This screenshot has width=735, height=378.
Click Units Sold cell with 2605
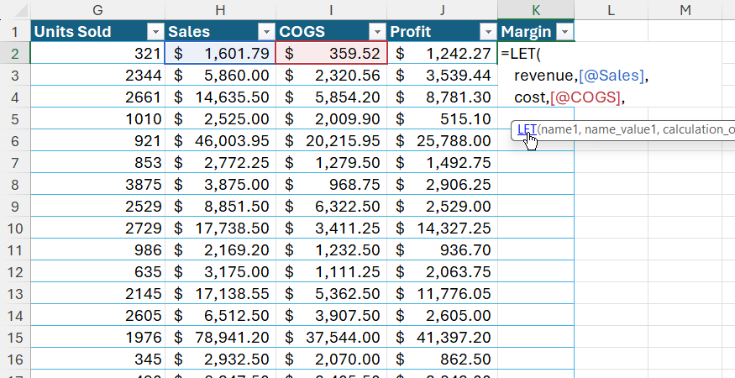97,316
